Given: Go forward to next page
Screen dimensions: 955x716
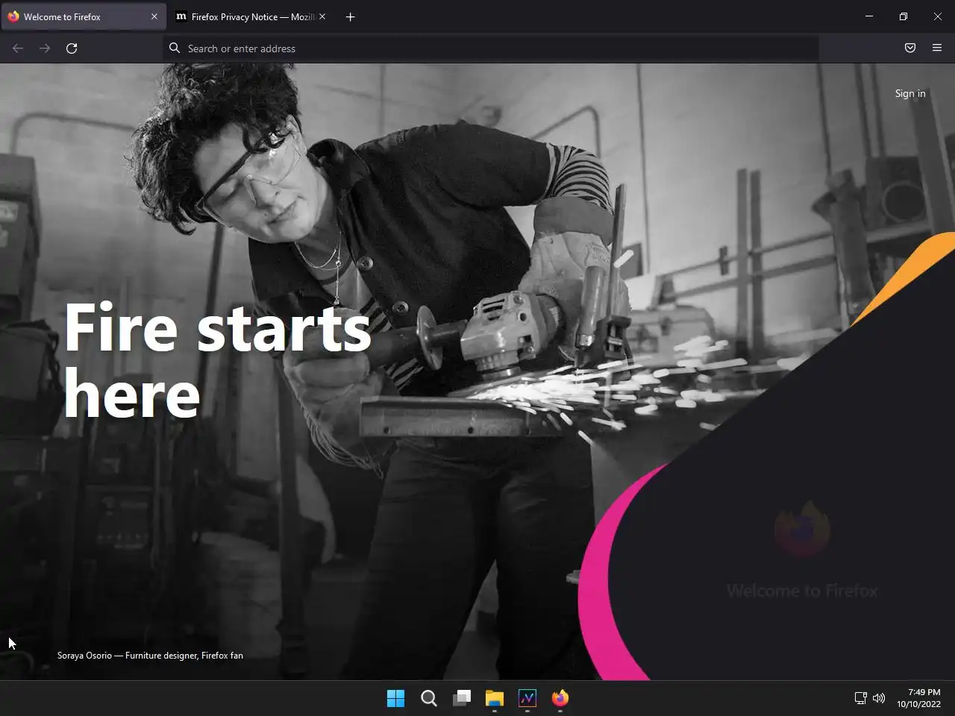Looking at the screenshot, I should tap(45, 48).
